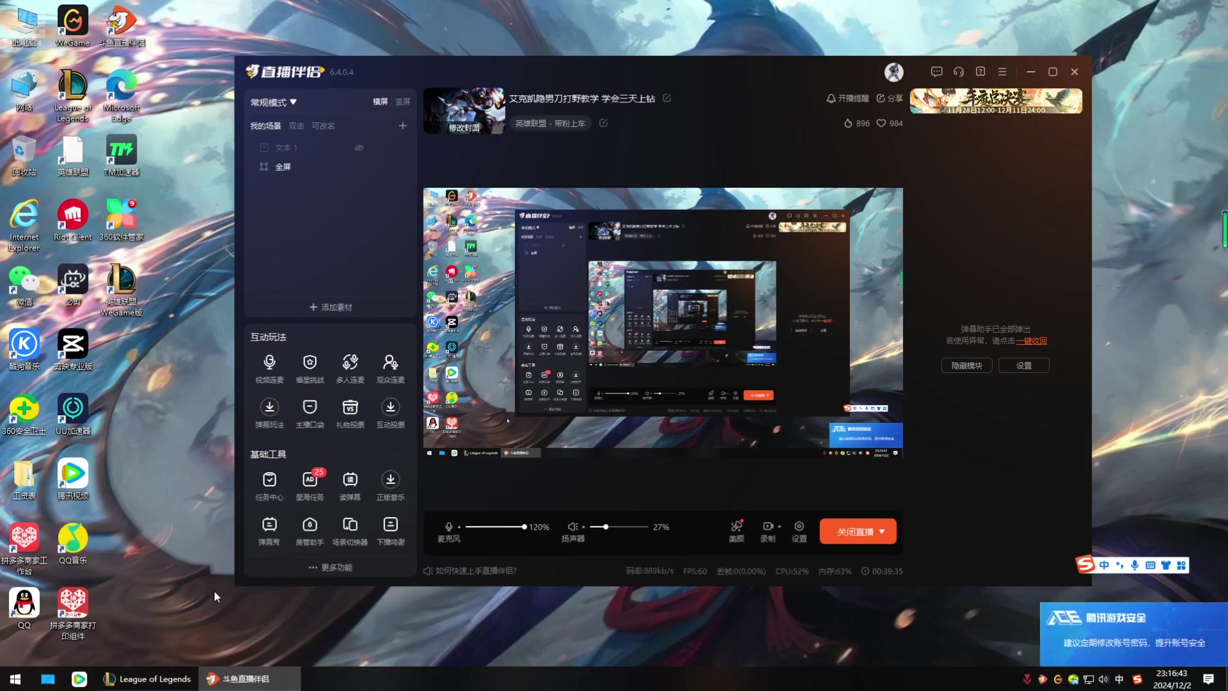This screenshot has width=1228, height=691.
Task: Launch 礼物投票 gift voting
Action: click(350, 413)
